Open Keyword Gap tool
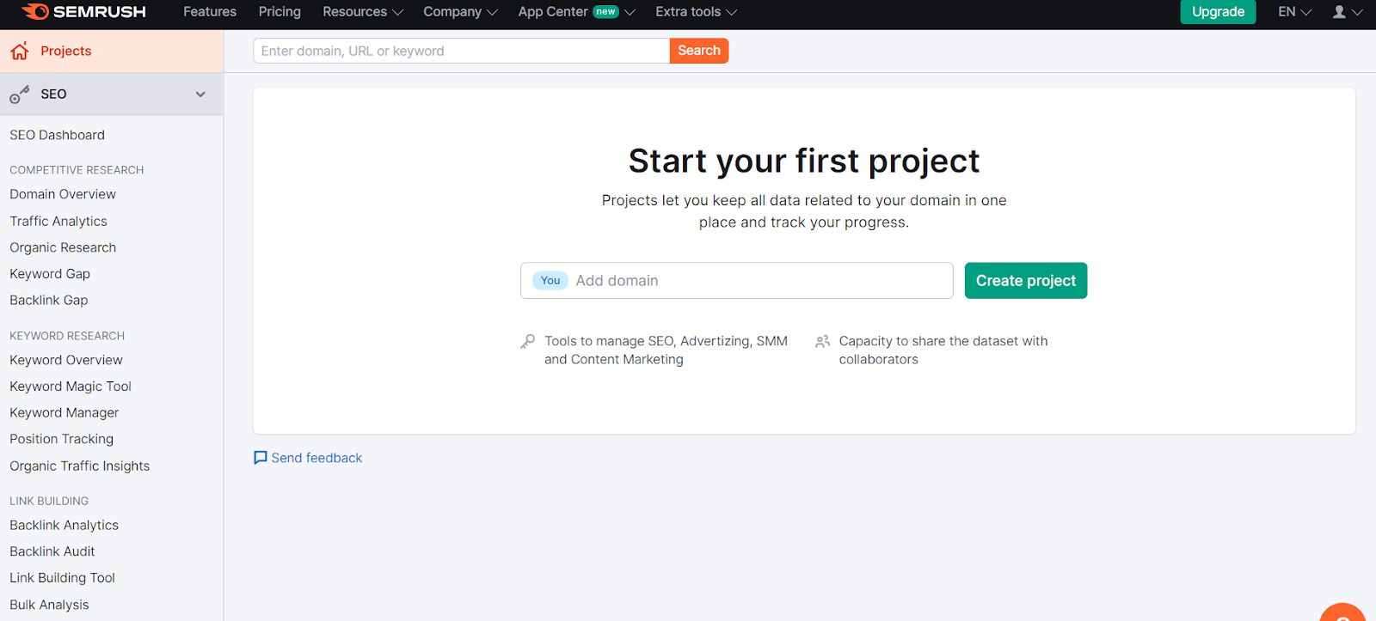 [50, 274]
